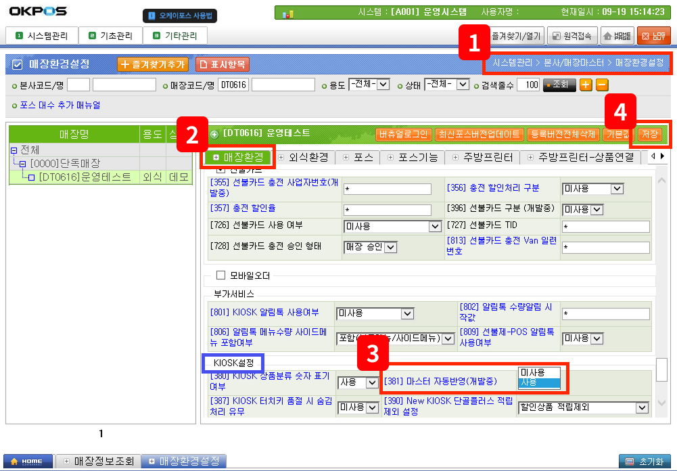The image size is (677, 471).
Task: Click the orange minus icon beside 조회
Action: (601, 85)
